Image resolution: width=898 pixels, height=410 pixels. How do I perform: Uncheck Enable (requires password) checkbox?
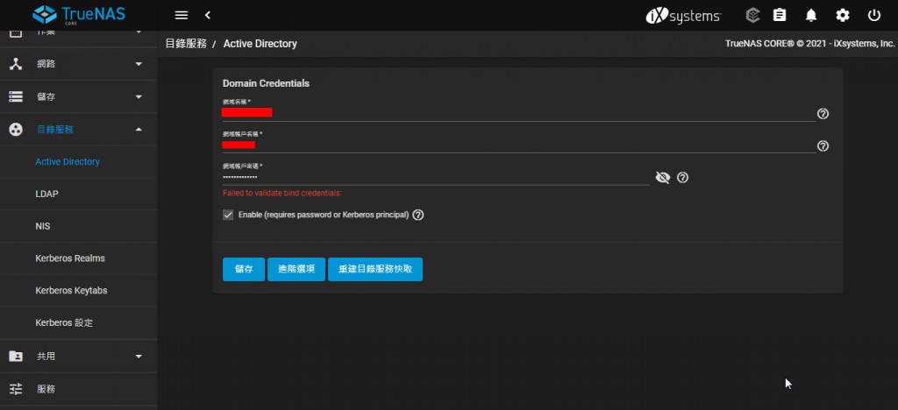coord(228,215)
